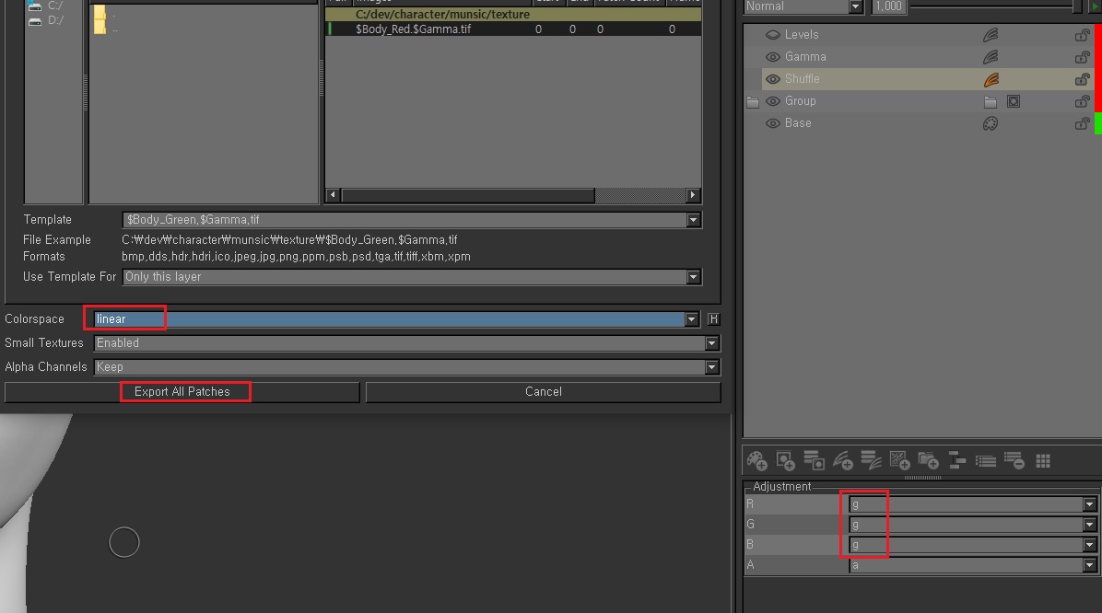Toggle visibility of the Levels layer
This screenshot has width=1102, height=613.
(x=772, y=34)
